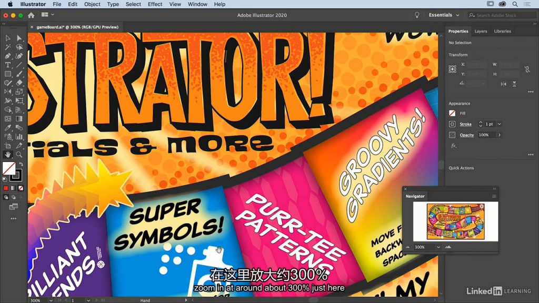
Task: Select the Eraser tool
Action: pos(19,83)
